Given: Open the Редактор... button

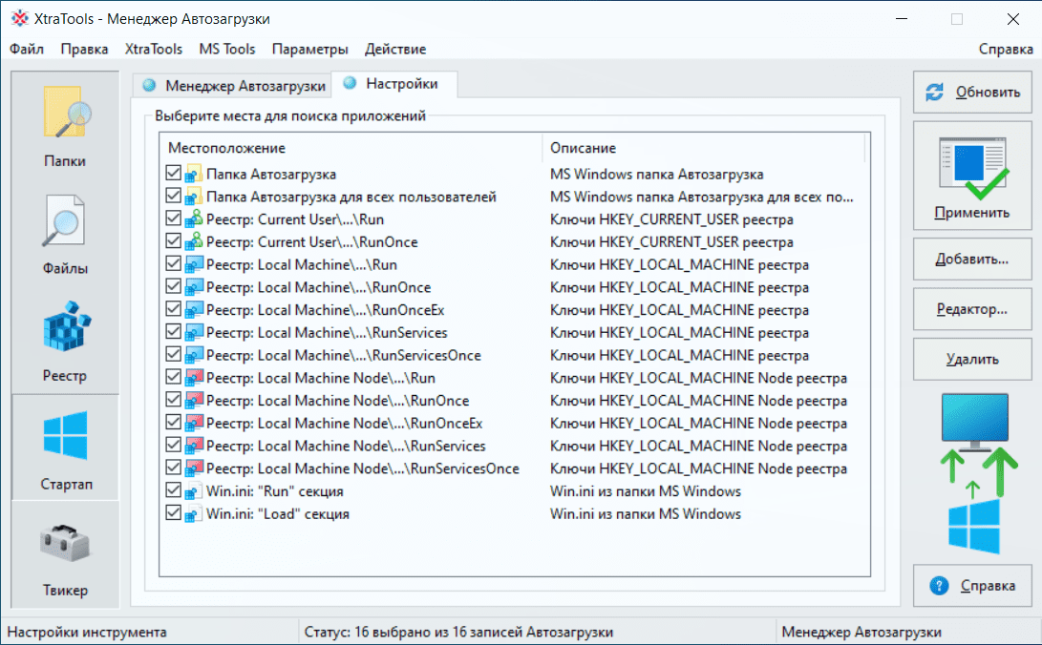Looking at the screenshot, I should point(972,308).
